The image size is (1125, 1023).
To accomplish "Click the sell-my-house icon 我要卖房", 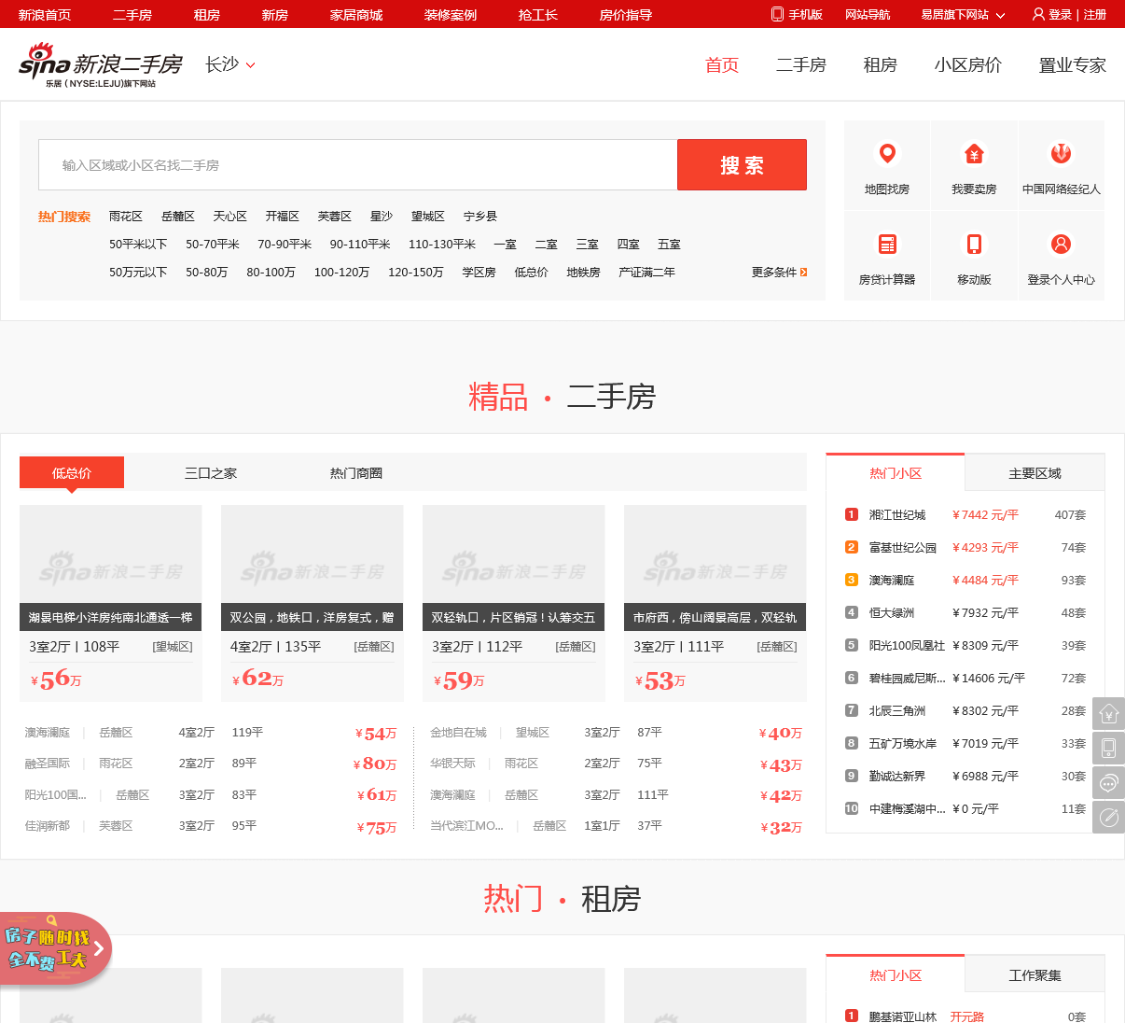I will click(974, 153).
